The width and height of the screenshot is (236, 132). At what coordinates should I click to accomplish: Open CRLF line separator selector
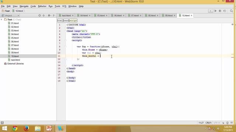pyautogui.click(x=208, y=123)
